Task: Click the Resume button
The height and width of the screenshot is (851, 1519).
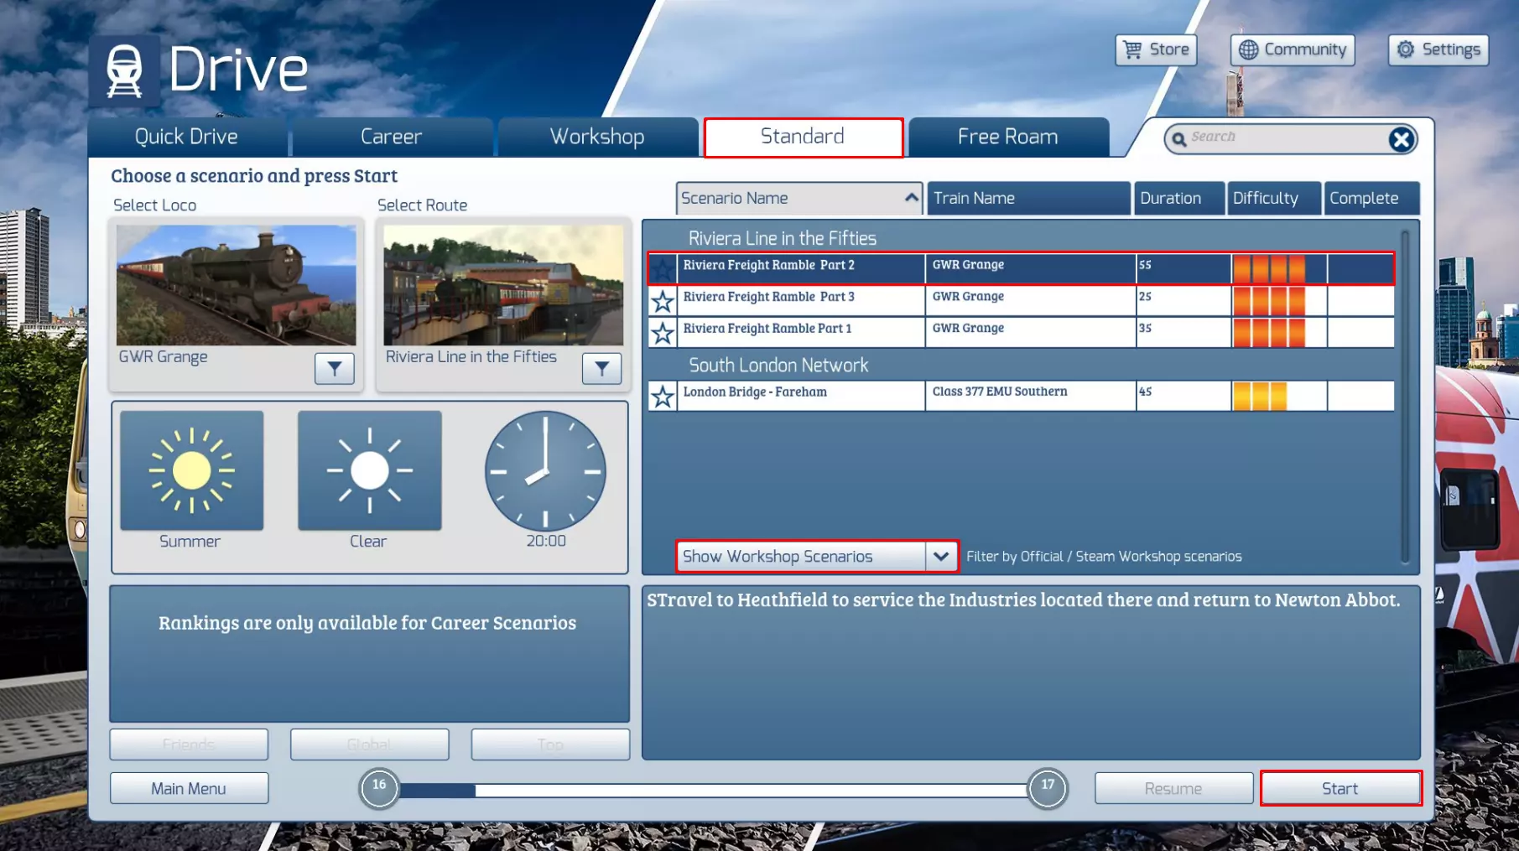Action: coord(1173,789)
